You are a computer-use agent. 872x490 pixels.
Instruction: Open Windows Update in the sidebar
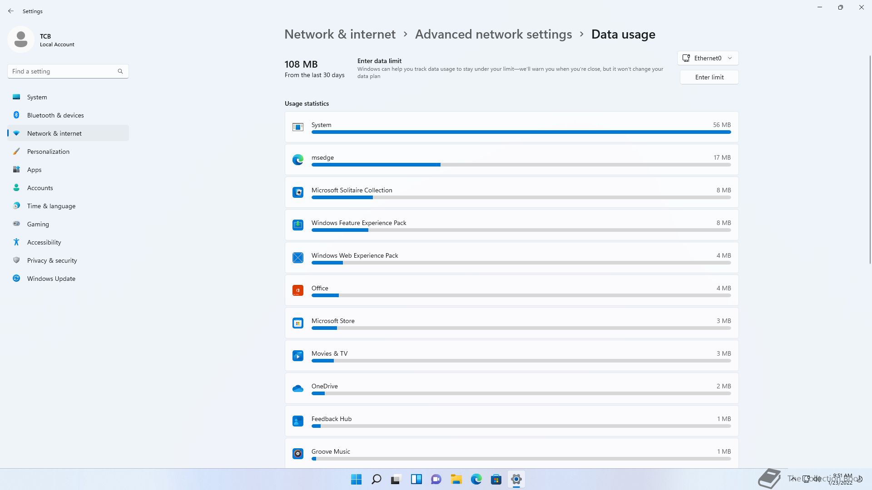[68, 279]
